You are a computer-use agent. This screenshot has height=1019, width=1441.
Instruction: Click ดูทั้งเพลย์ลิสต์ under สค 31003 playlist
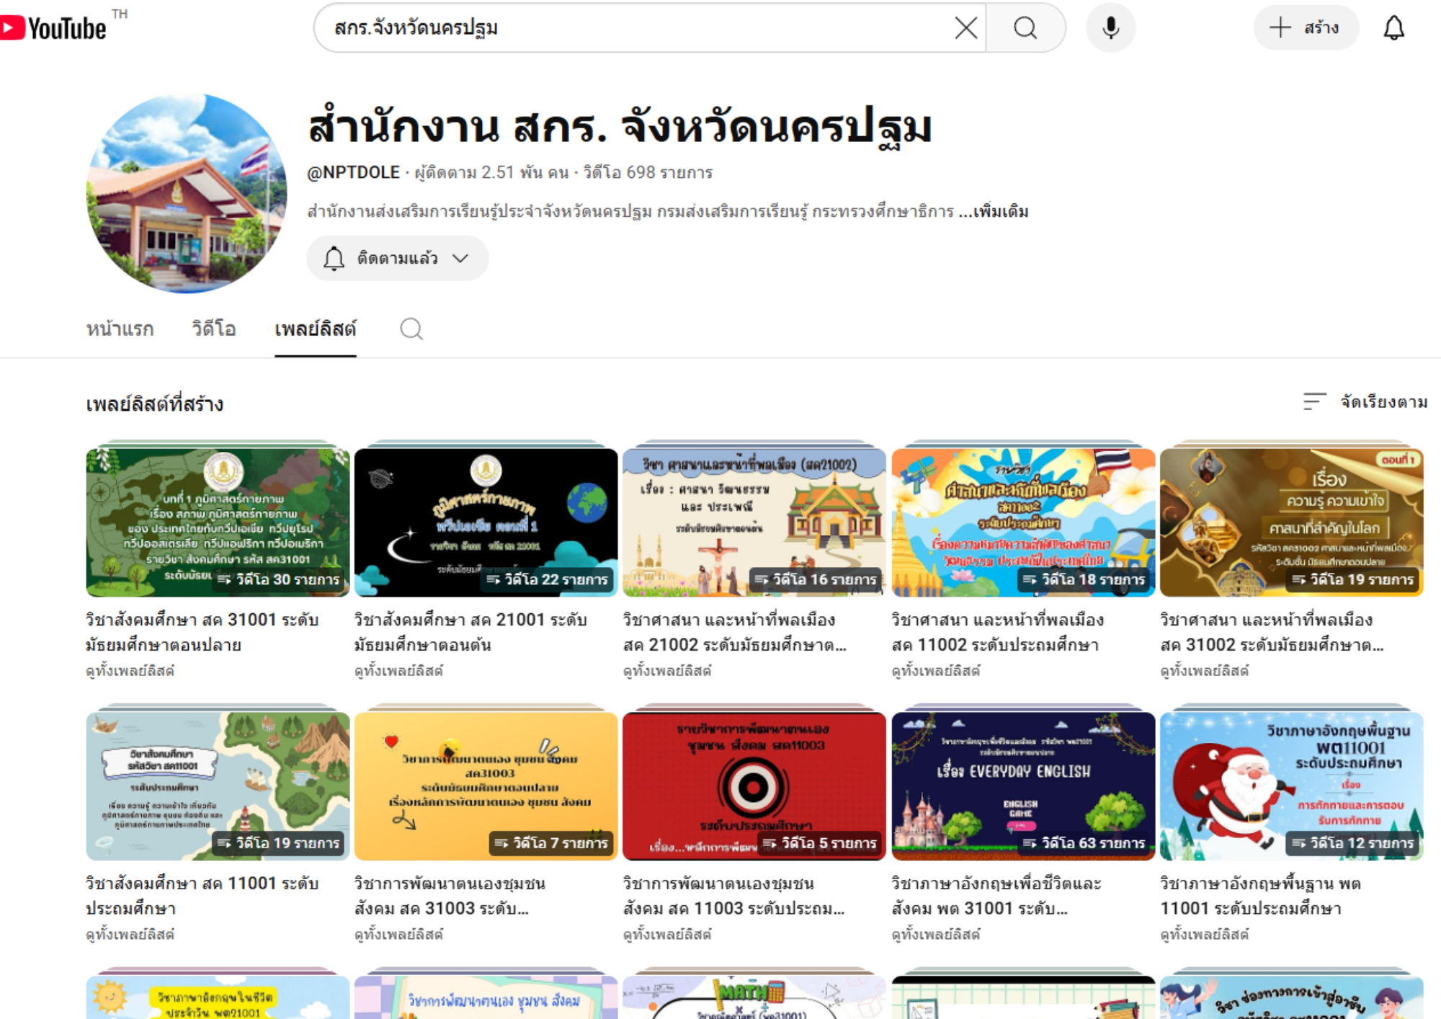point(398,935)
